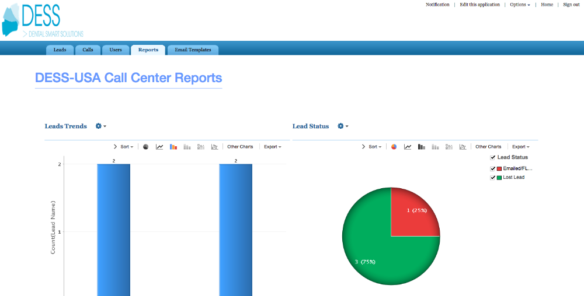Viewport: 584px width, 296px height.
Task: Click Edit this application link
Action: point(479,5)
